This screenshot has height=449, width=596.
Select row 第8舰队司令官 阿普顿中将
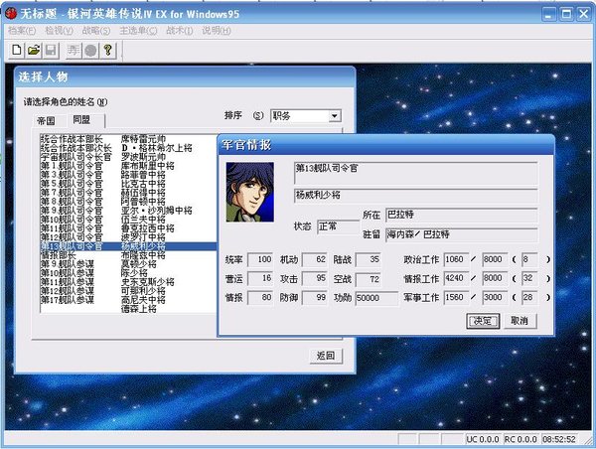[128, 202]
